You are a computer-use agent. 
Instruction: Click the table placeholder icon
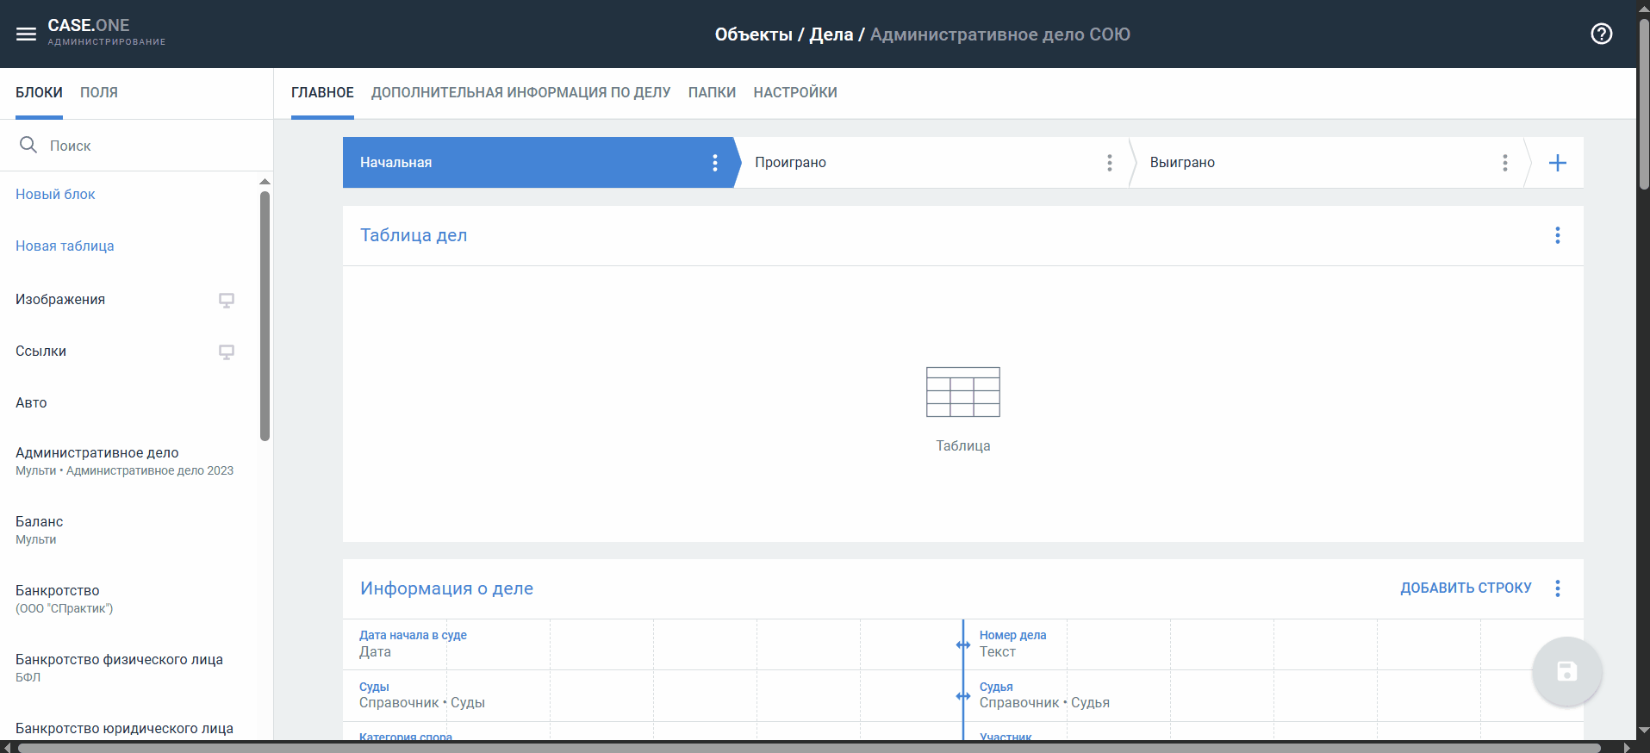[x=962, y=392]
